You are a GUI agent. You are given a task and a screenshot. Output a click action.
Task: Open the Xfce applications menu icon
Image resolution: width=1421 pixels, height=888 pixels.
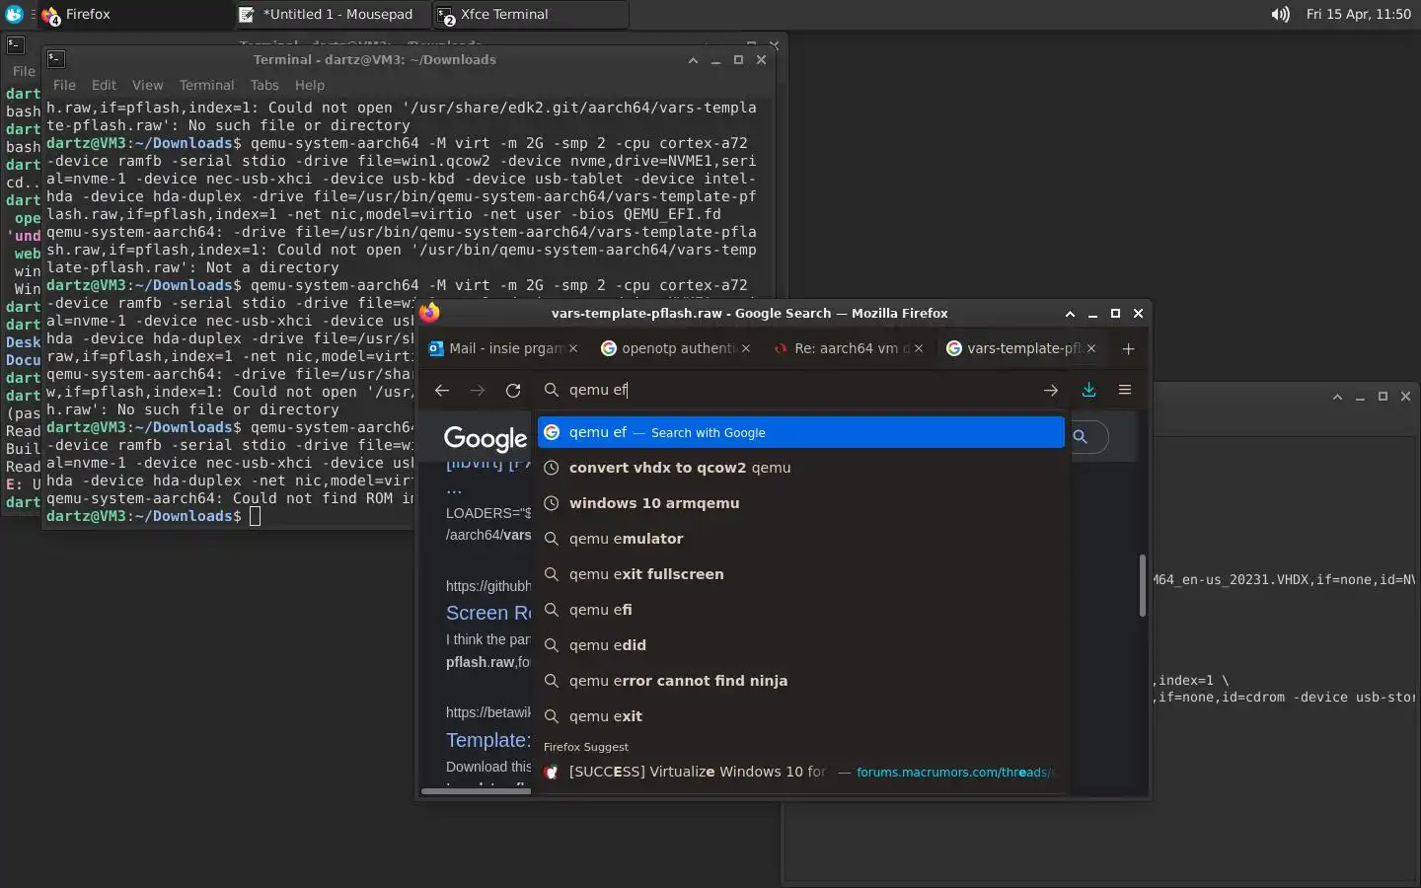click(x=14, y=15)
